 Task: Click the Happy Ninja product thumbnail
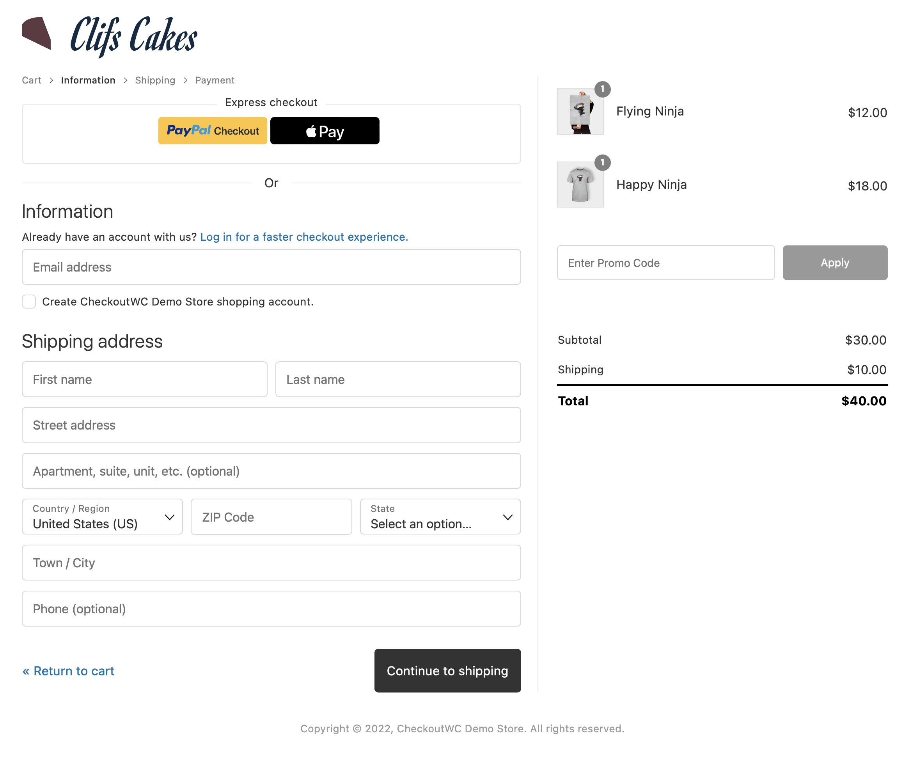[x=581, y=184]
